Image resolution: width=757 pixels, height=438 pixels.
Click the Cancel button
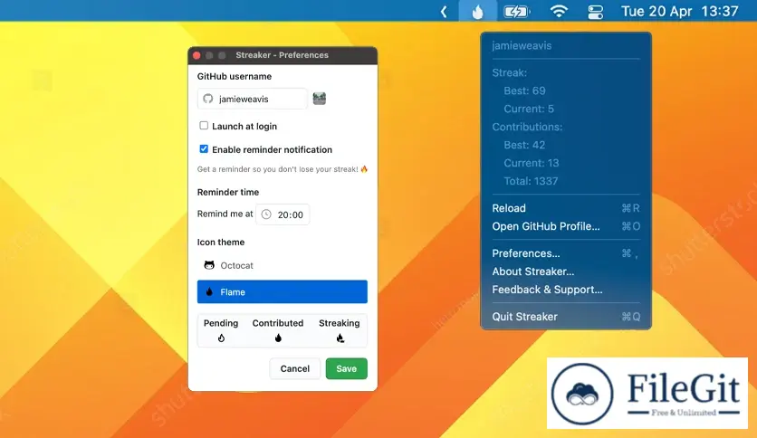tap(294, 368)
